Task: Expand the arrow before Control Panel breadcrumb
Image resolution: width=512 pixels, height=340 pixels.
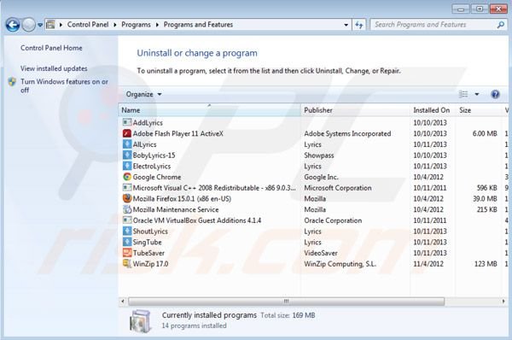Action: [61, 25]
